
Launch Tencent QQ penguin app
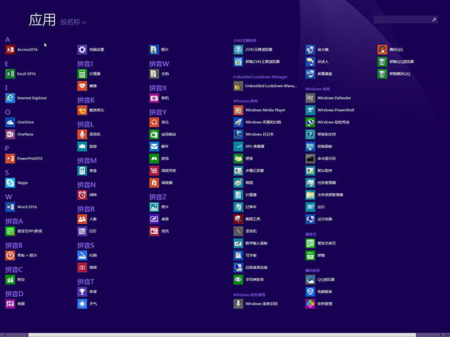coord(390,50)
